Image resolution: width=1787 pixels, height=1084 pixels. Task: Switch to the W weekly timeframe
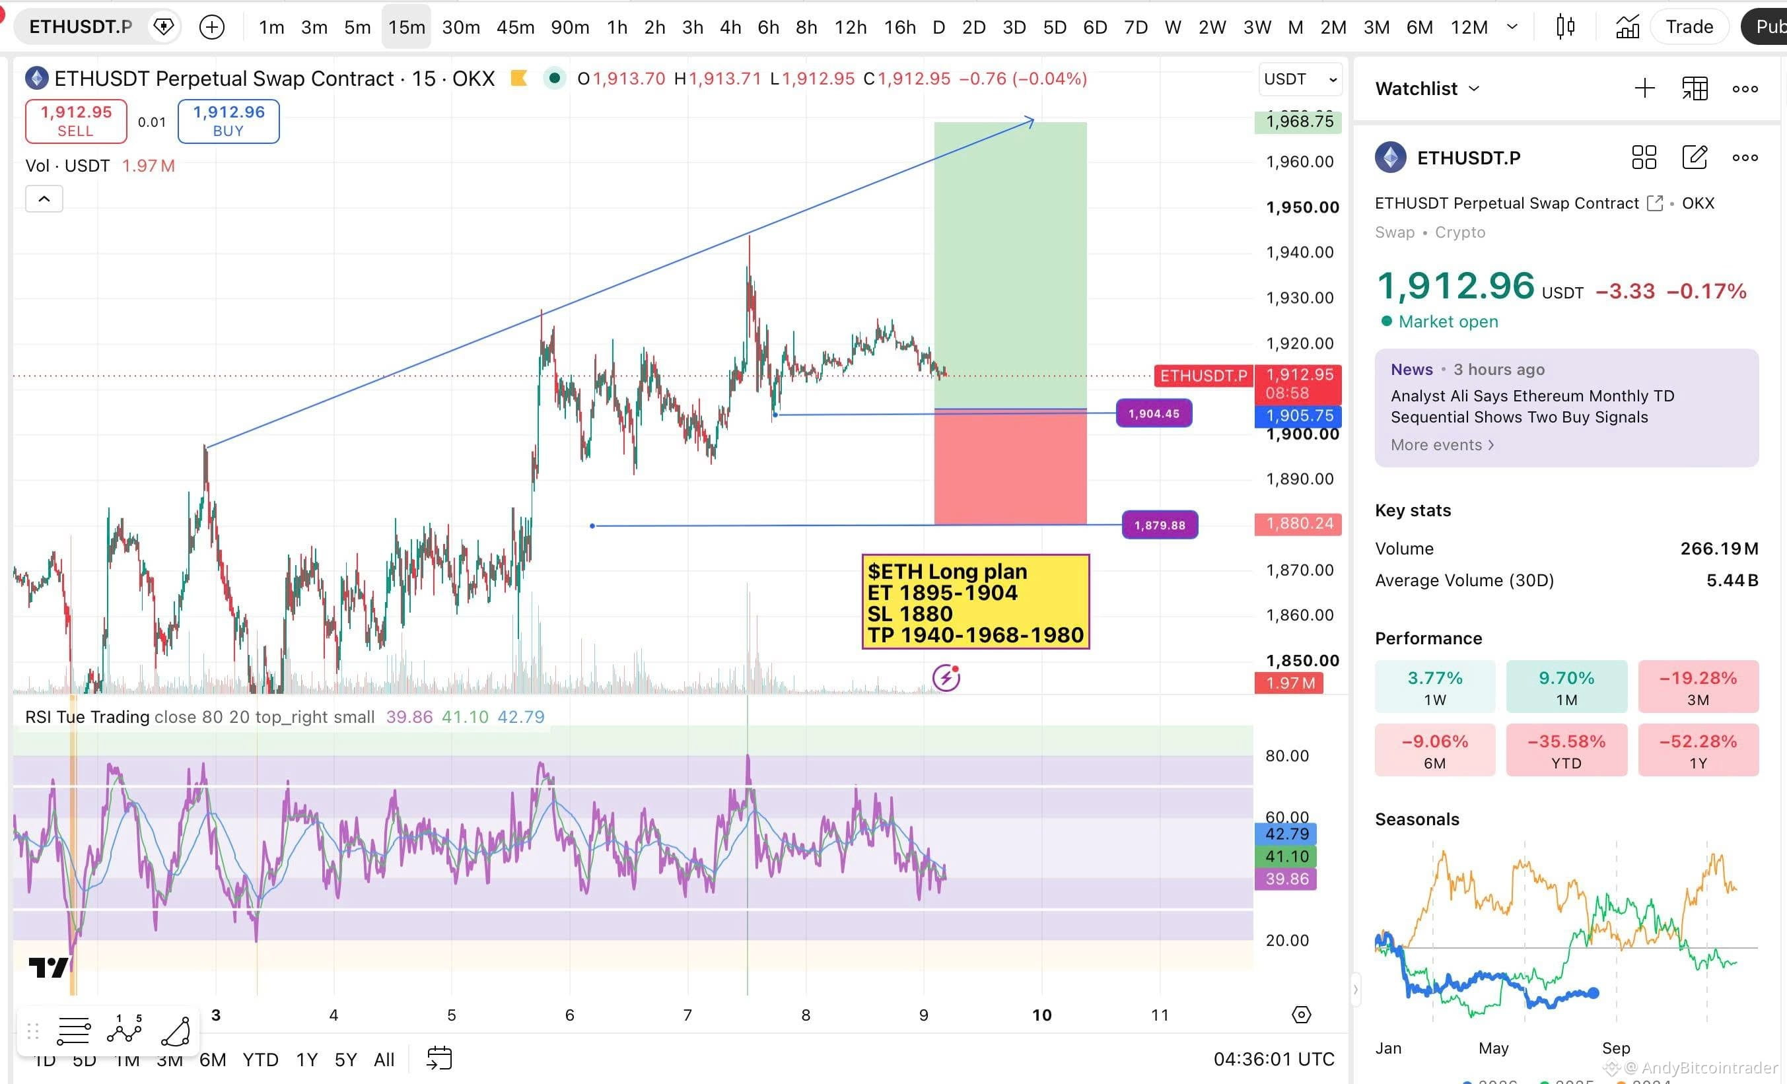pos(1173,28)
